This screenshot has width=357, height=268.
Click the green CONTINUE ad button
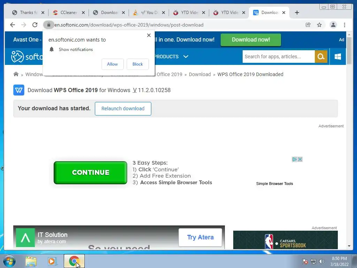90,172
